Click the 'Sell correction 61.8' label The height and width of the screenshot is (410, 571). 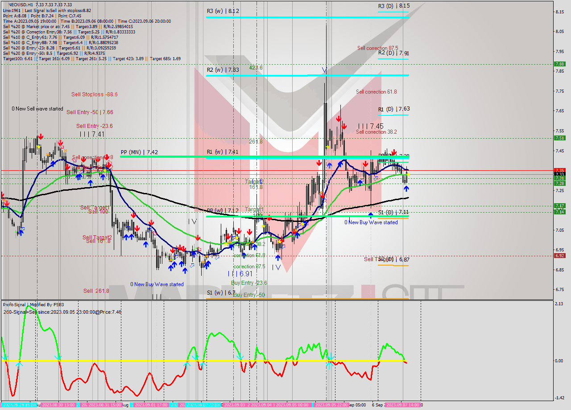[x=376, y=91]
